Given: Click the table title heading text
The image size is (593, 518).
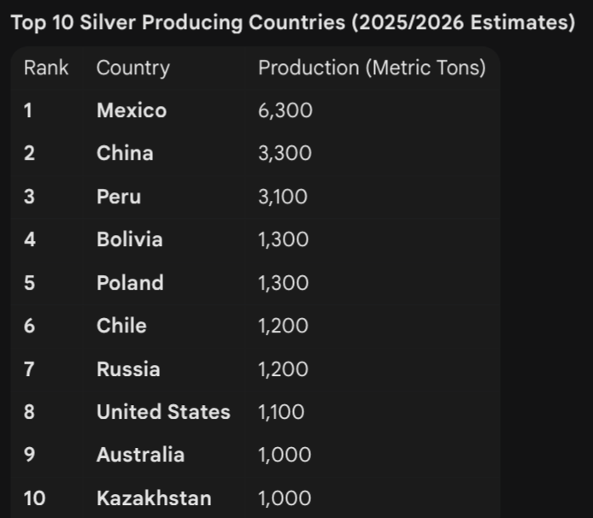Looking at the screenshot, I should [x=292, y=23].
